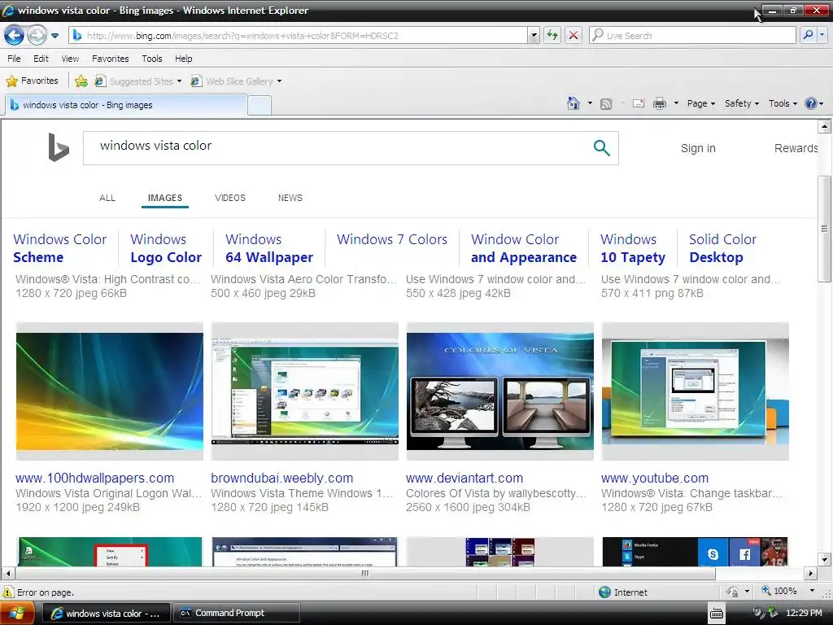Open the Colores of Vista thumbnail

pos(500,391)
